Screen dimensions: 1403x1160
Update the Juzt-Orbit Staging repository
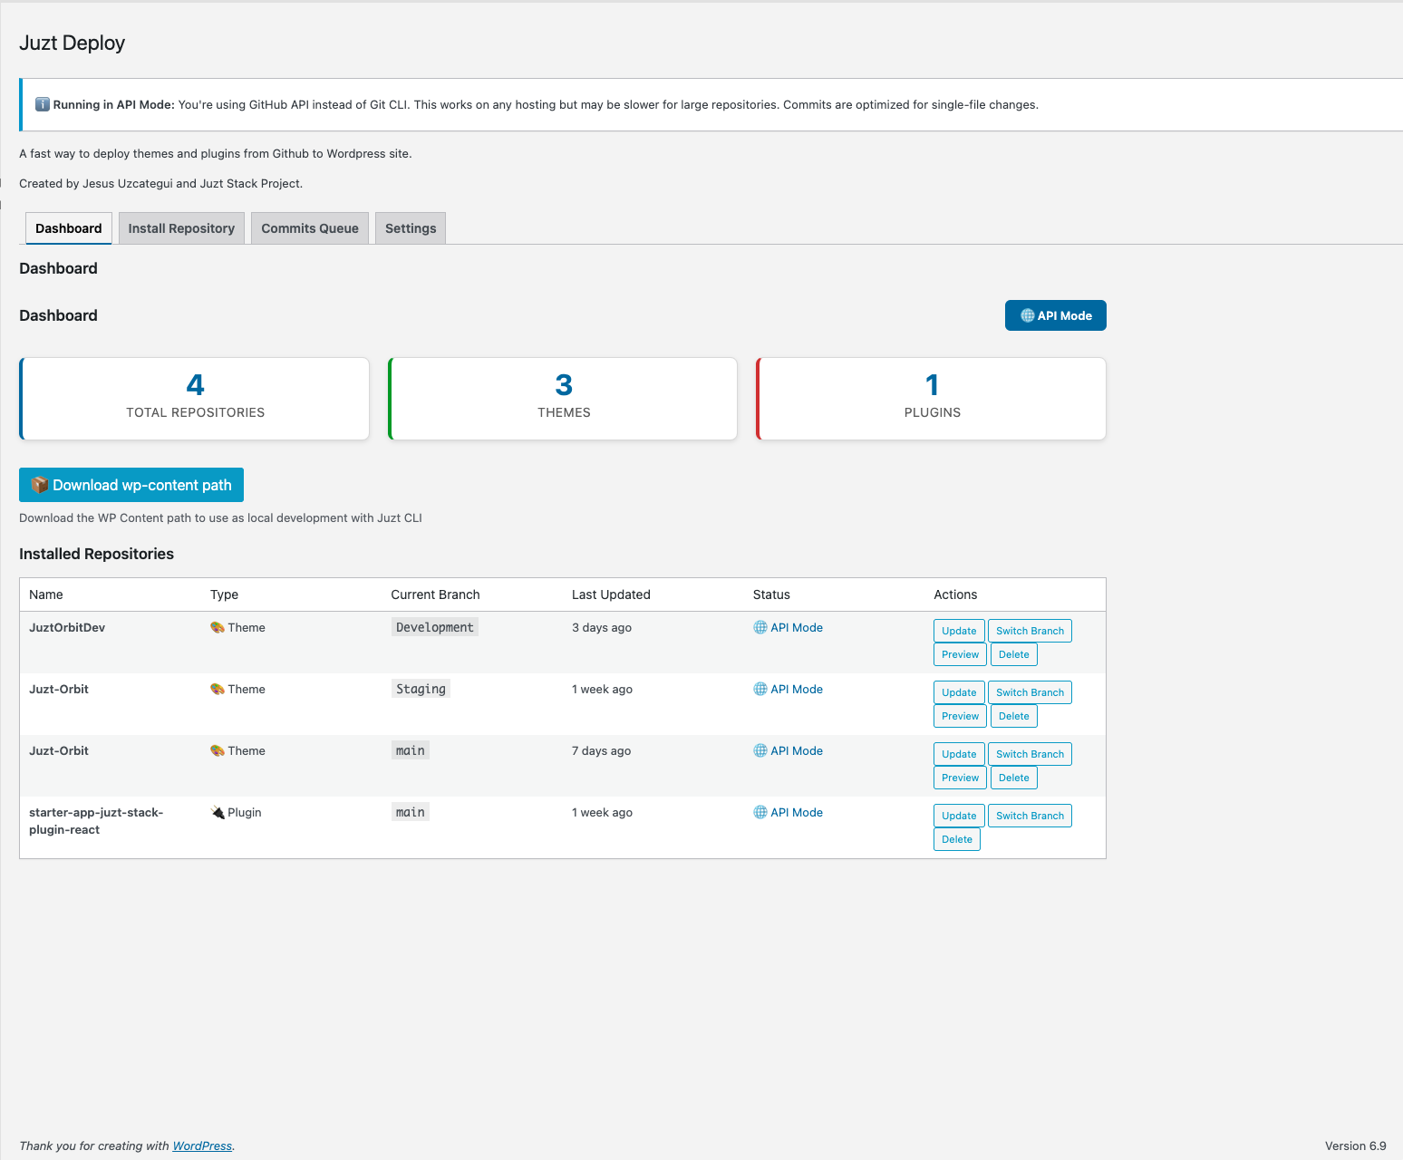click(x=959, y=692)
